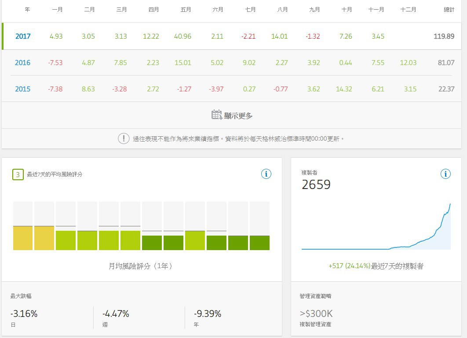The image size is (467, 338).
Task: Click daily max drawdown -3.16%
Action: click(24, 313)
